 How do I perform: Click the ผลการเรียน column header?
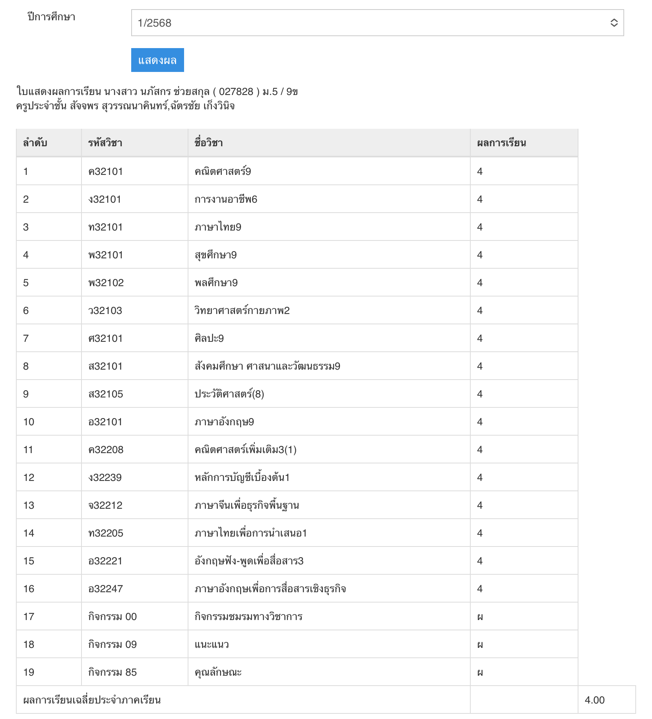[501, 143]
